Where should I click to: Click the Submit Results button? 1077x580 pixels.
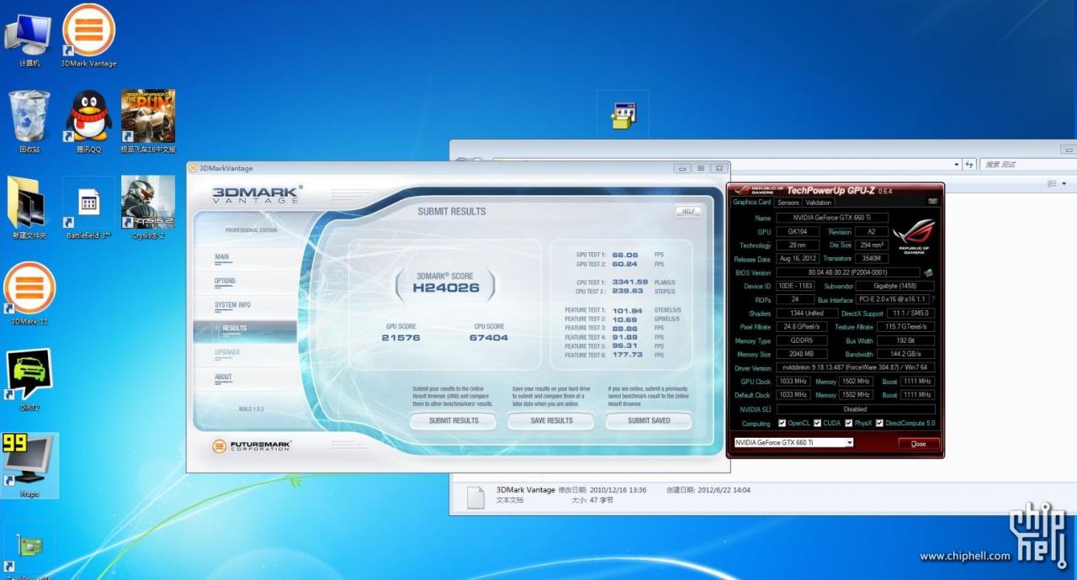point(454,420)
